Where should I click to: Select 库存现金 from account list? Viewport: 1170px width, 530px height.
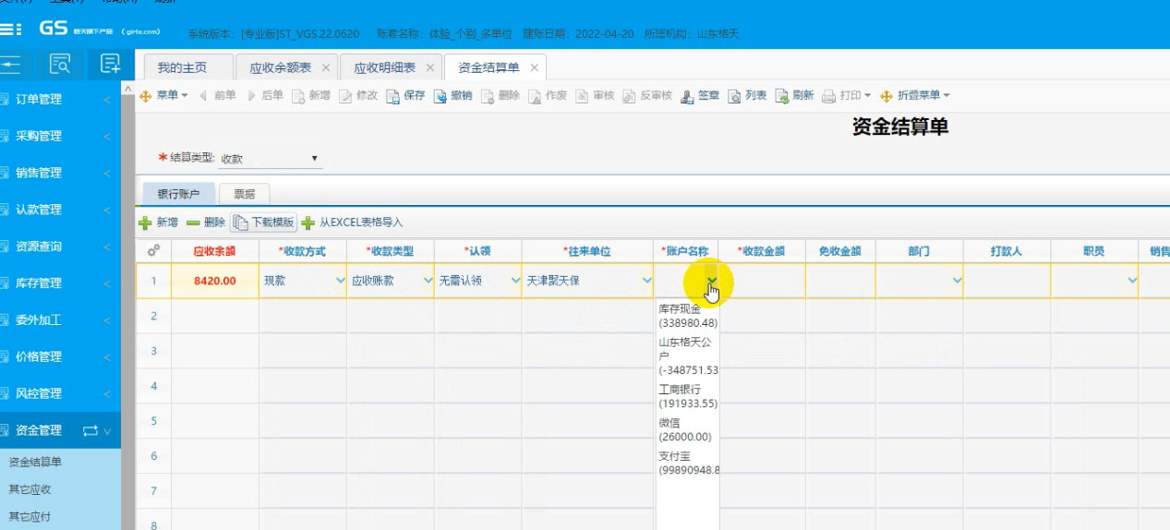pyautogui.click(x=687, y=316)
